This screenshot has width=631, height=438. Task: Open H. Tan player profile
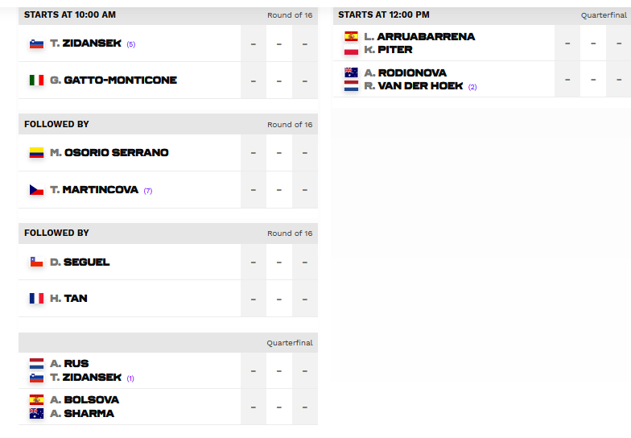[68, 298]
